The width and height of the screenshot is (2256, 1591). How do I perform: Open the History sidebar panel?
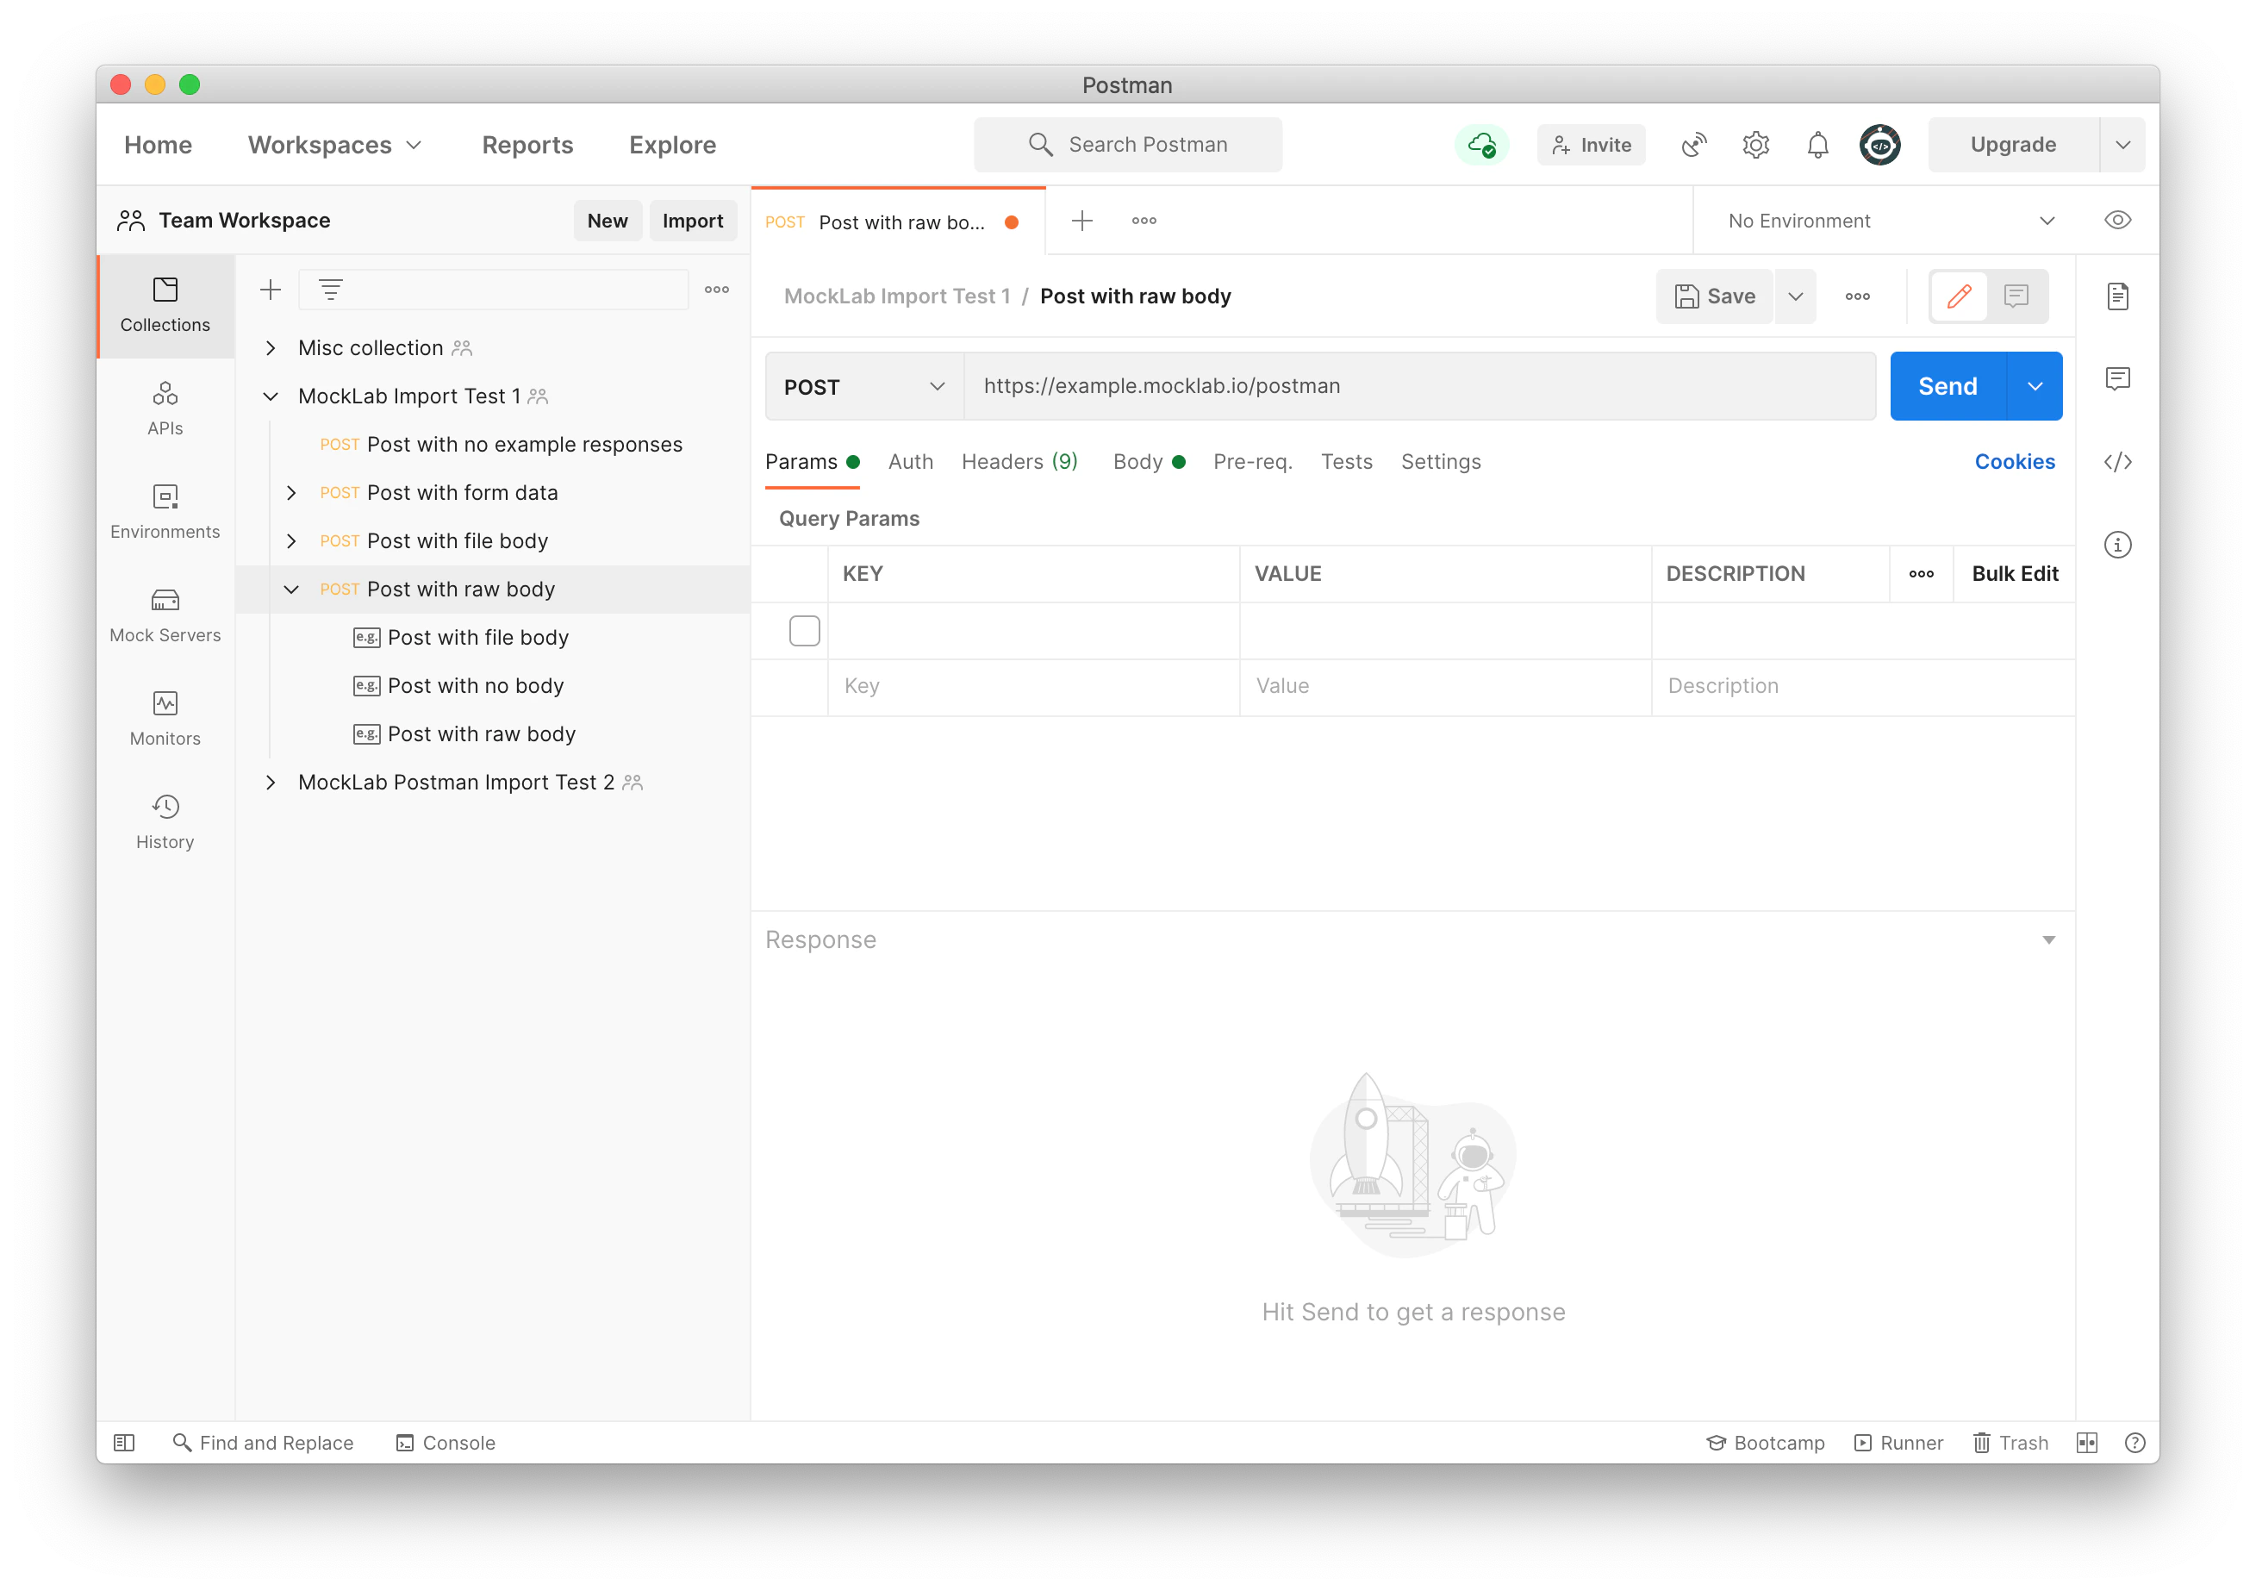tap(165, 821)
